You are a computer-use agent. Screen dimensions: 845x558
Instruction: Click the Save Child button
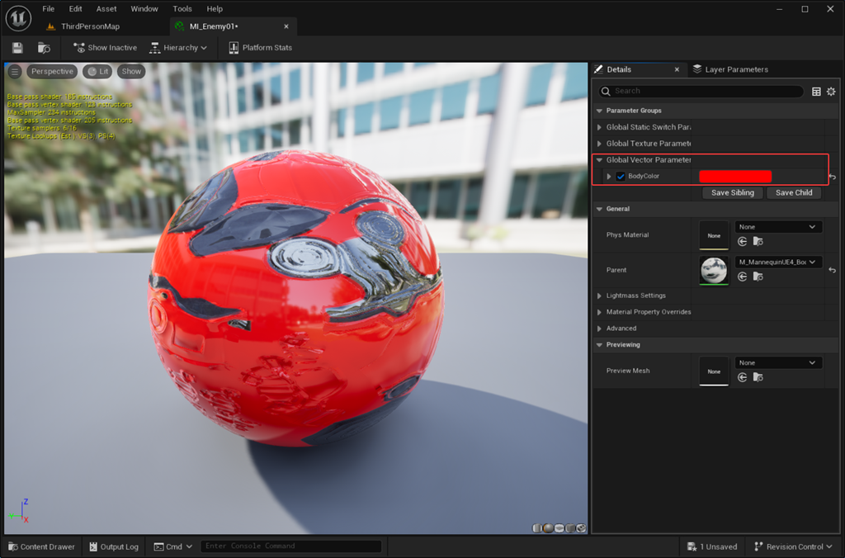pos(794,192)
